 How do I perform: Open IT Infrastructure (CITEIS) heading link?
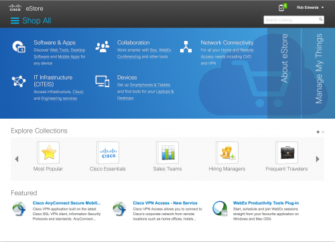53,80
